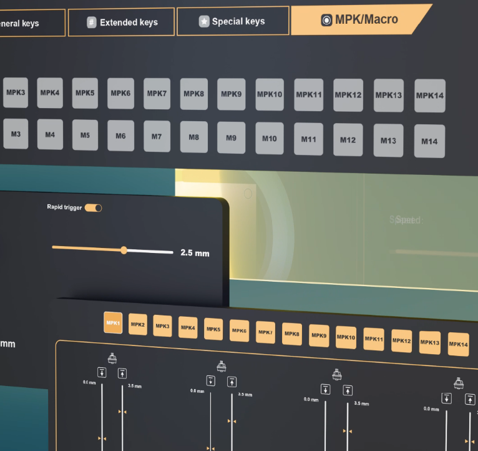
Task: Click the orange marker on leftmost 0.0 mm track
Action: tap(100, 439)
